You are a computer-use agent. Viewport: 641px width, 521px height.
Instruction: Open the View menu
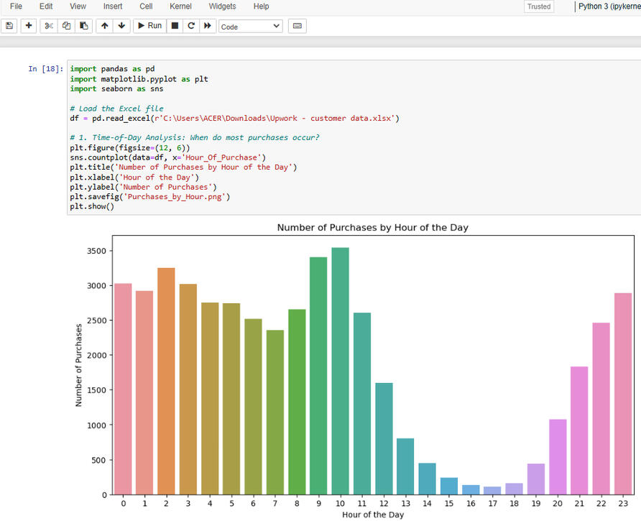pyautogui.click(x=78, y=6)
